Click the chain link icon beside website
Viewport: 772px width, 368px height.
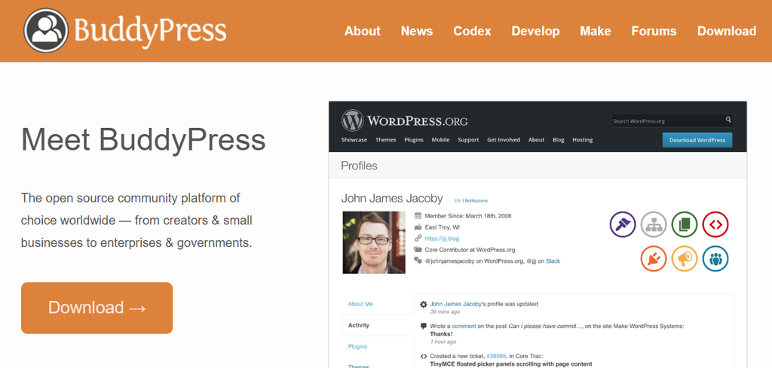418,239
